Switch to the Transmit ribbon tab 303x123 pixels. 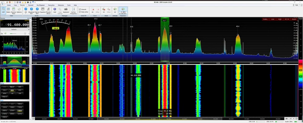tap(31, 5)
